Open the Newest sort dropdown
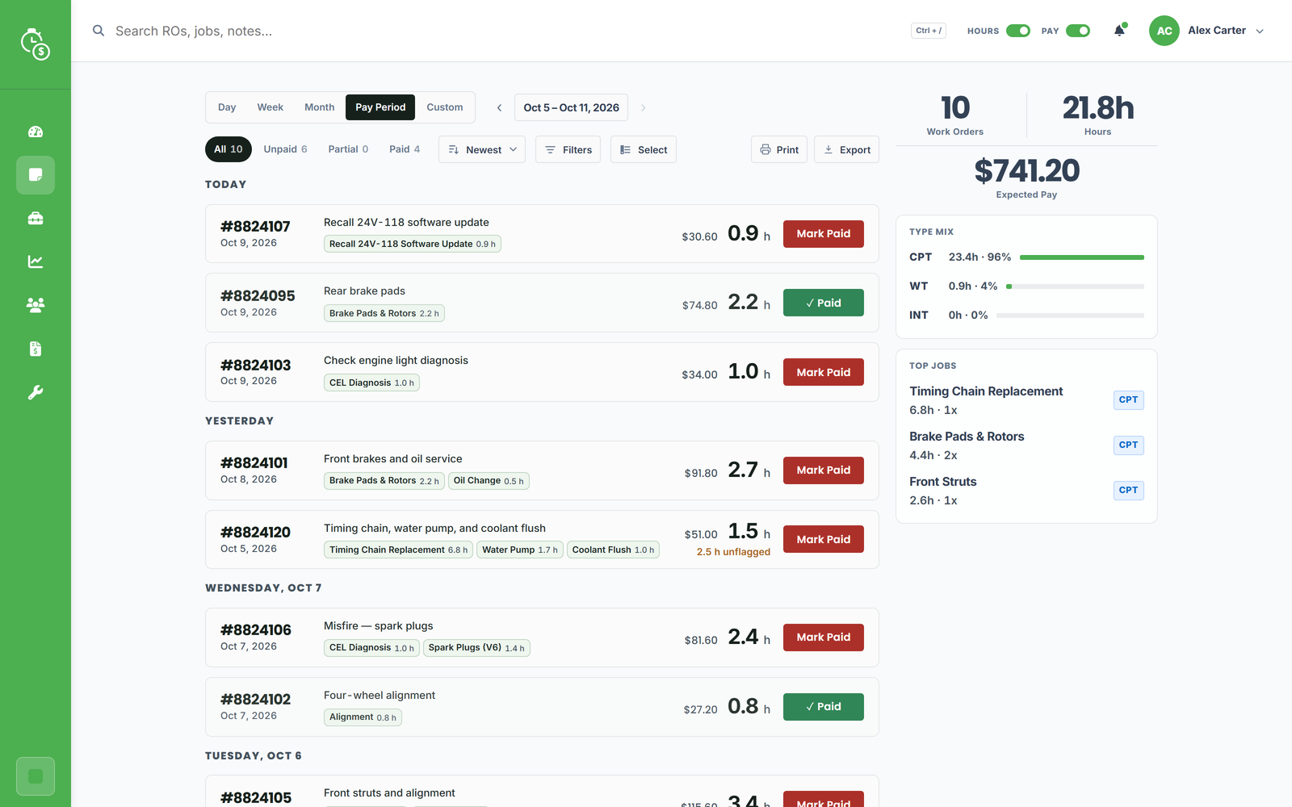1292x807 pixels. click(482, 149)
